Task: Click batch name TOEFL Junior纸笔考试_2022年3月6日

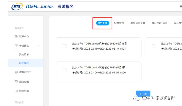Action: tap(105, 67)
